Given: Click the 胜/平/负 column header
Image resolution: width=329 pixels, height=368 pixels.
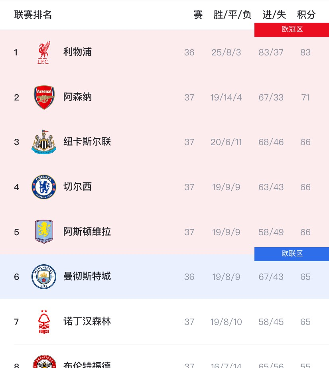Looking at the screenshot, I should point(232,15).
